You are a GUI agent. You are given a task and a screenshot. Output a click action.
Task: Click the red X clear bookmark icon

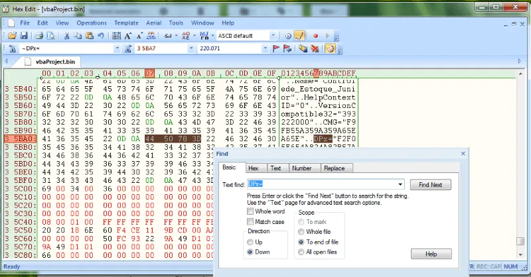point(315,48)
